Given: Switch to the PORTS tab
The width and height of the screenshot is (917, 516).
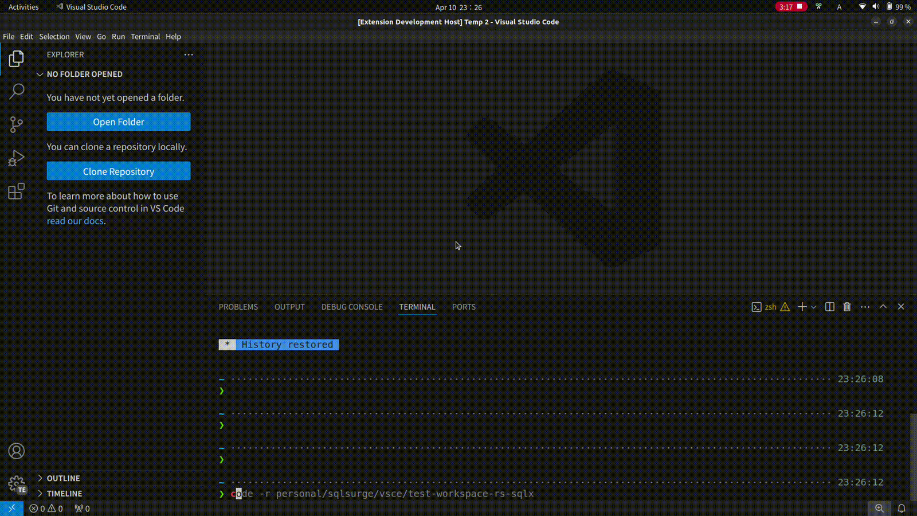Looking at the screenshot, I should pos(464,307).
